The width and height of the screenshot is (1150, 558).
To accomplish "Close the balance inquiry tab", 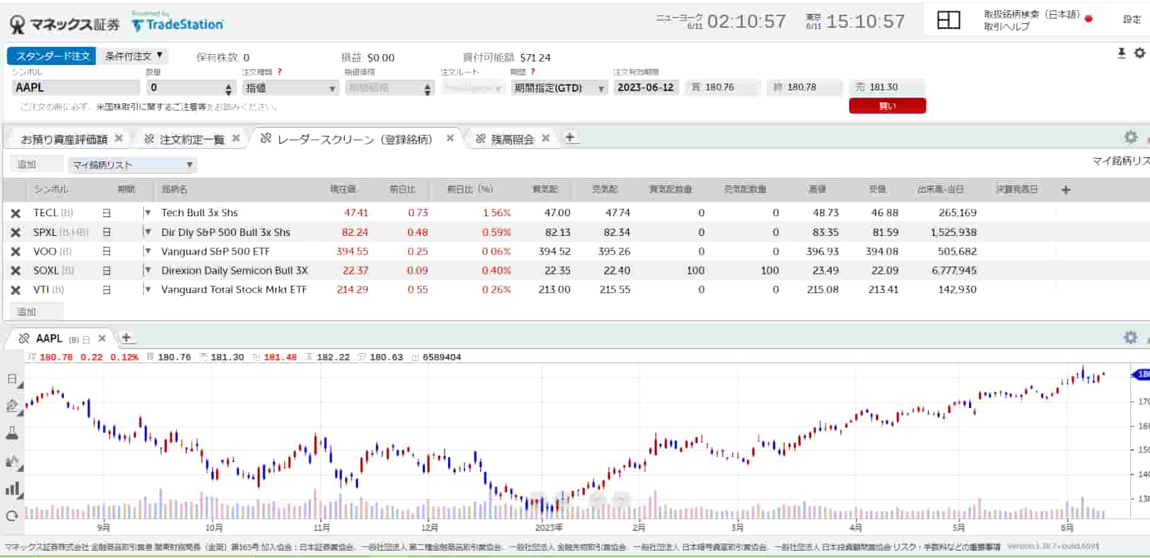I will 546,138.
